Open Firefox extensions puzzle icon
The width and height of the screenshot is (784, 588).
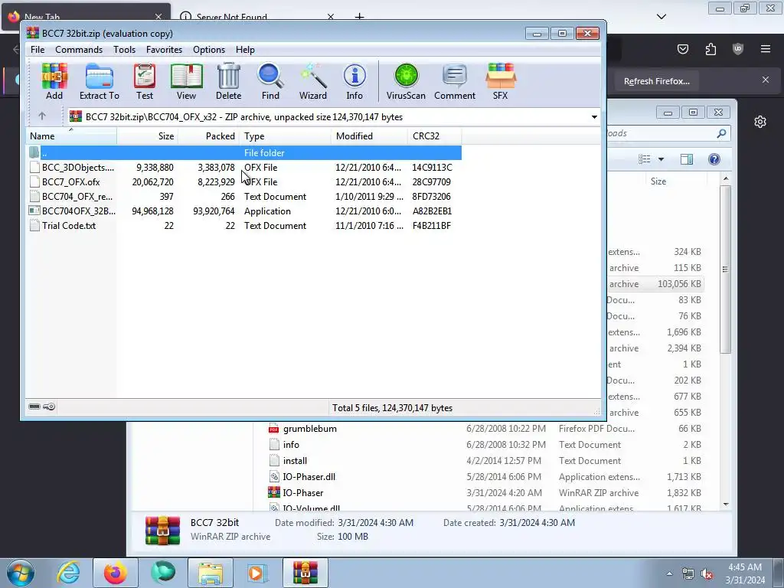coord(710,49)
